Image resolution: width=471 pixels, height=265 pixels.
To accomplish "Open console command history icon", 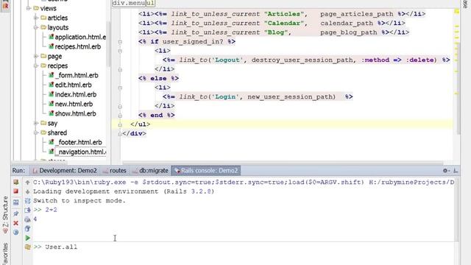I will tap(27, 247).
